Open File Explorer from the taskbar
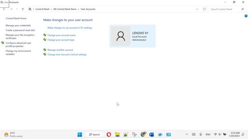Screen dimensions: 248x139 click(117, 134)
